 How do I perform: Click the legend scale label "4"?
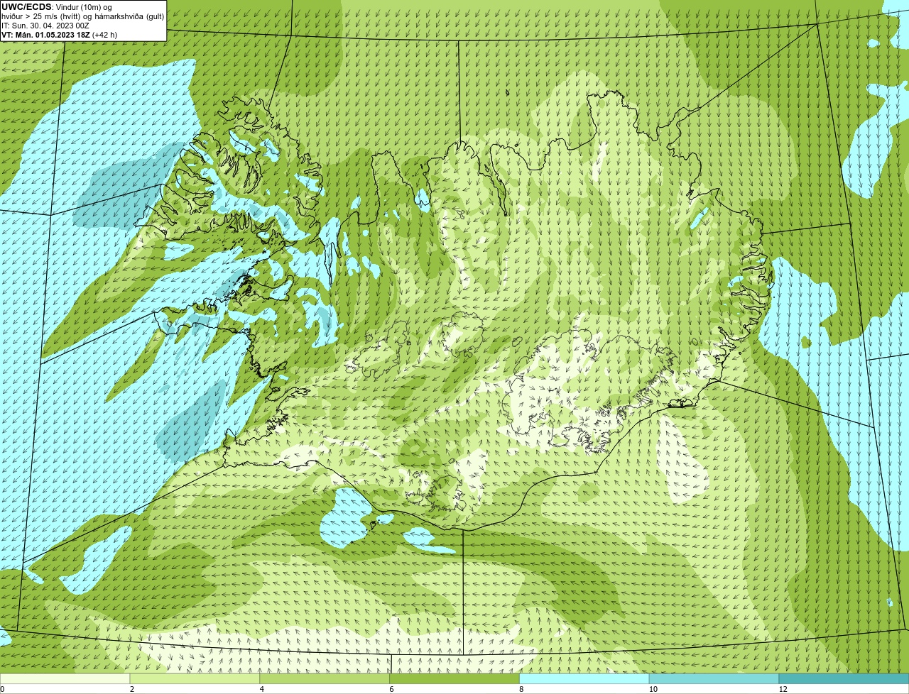tap(262, 689)
